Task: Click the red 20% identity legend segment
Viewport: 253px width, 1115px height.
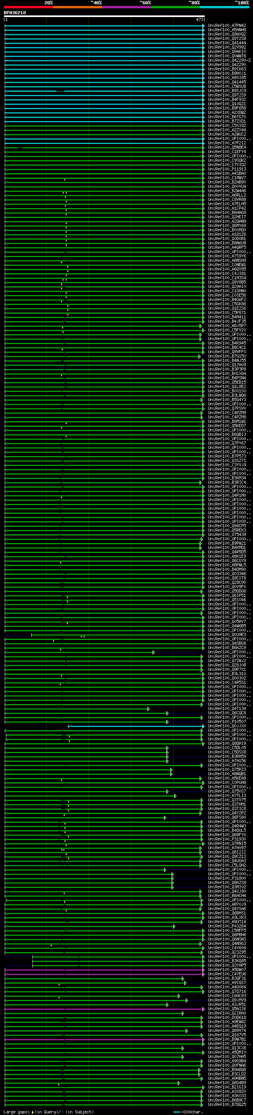Action: [28, 8]
